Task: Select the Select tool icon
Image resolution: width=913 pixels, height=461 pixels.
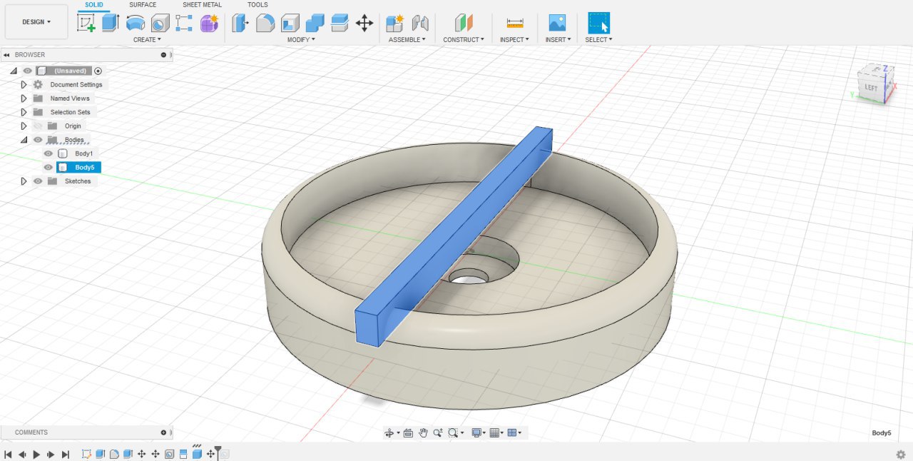Action: 598,23
